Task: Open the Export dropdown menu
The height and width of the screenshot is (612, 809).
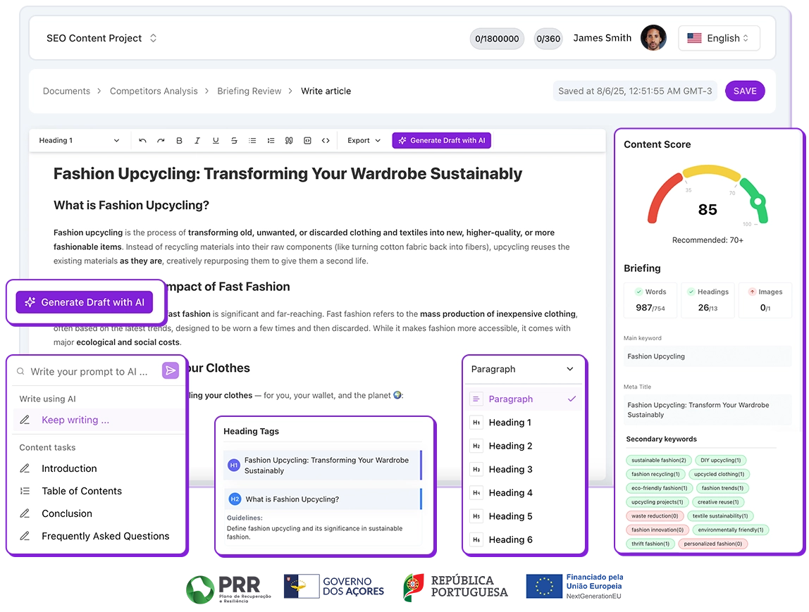Action: [x=364, y=141]
